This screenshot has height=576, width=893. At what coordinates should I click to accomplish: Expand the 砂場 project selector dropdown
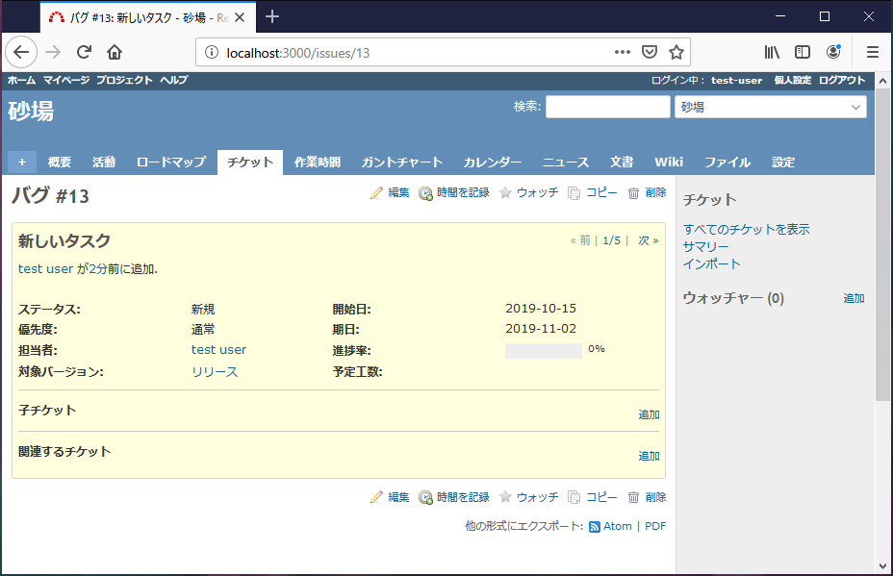tap(771, 107)
